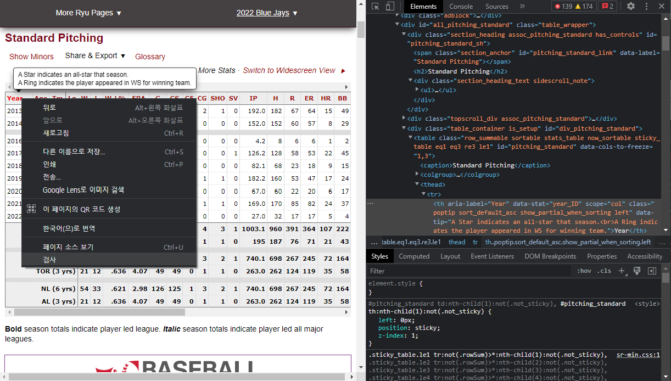Toggle the .cls class editor button
Screen dimensions: 671x381
pos(605,271)
